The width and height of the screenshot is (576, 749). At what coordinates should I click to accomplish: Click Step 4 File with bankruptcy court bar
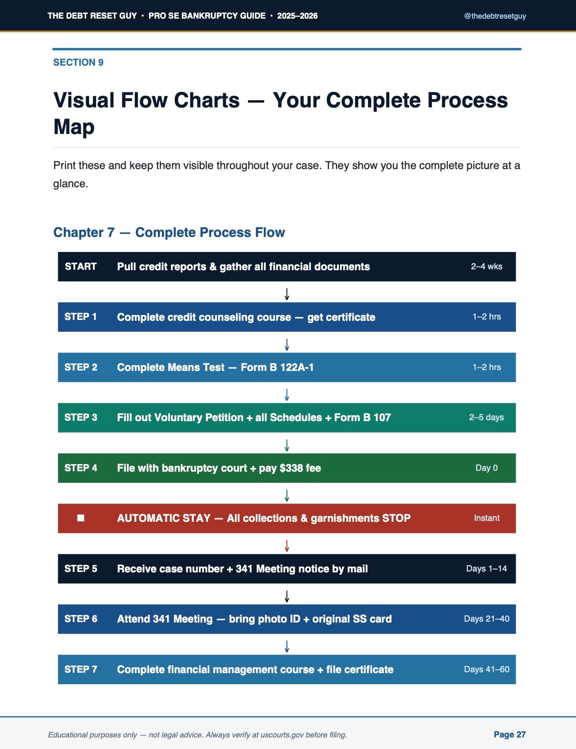click(287, 468)
